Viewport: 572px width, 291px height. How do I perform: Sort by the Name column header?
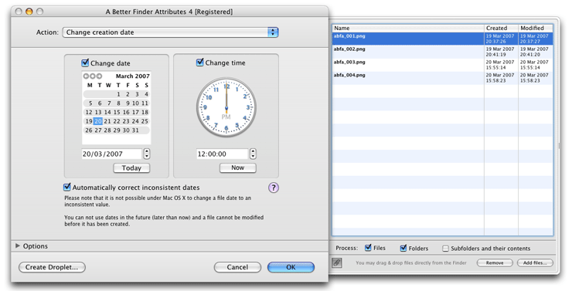408,28
